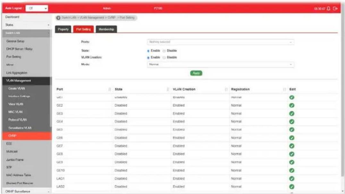Edit port GE7 settings icon
Viewport: 345px width, 194px height.
(292, 146)
